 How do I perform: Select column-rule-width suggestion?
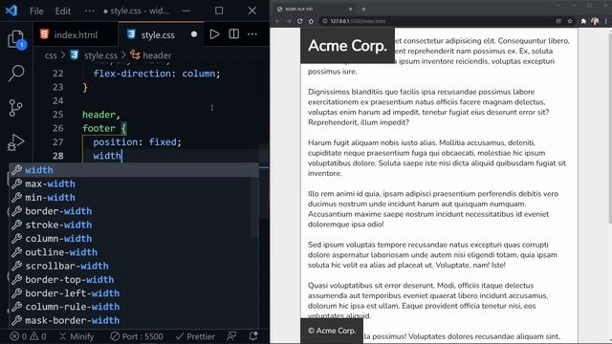point(134,307)
